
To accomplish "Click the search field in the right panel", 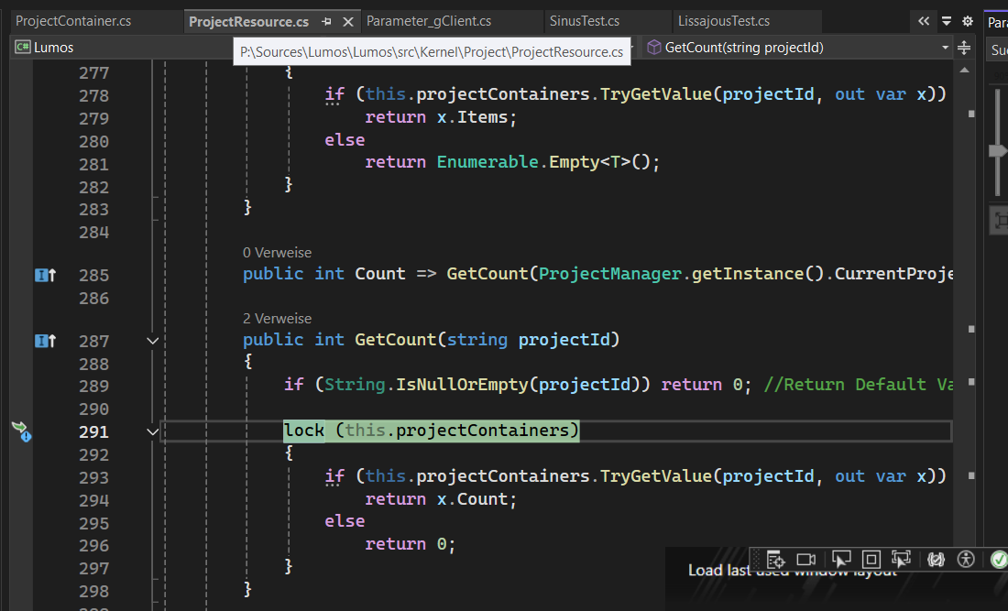I will tap(998, 49).
